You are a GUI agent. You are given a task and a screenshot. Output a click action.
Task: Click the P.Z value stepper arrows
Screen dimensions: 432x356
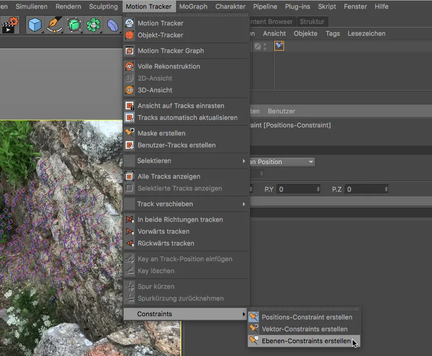[386, 189]
